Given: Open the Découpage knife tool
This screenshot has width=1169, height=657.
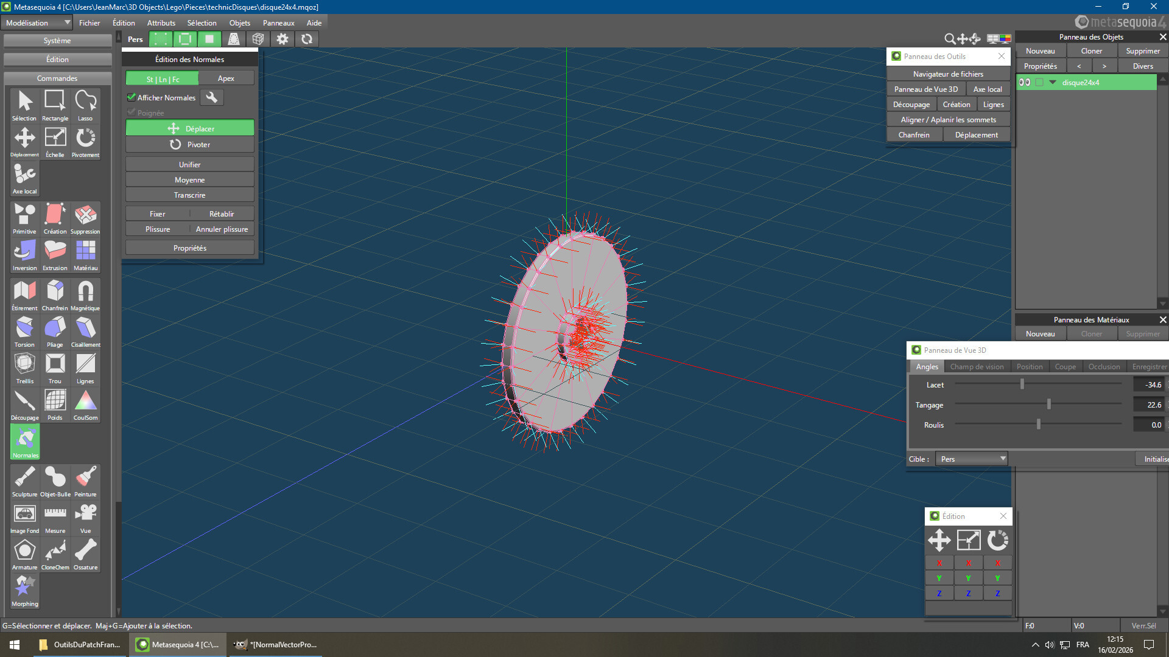Looking at the screenshot, I should 24,404.
